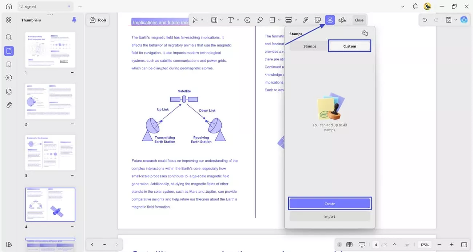Open the search panel in left sidebar
Image resolution: width=473 pixels, height=252 pixels.
click(x=9, y=37)
